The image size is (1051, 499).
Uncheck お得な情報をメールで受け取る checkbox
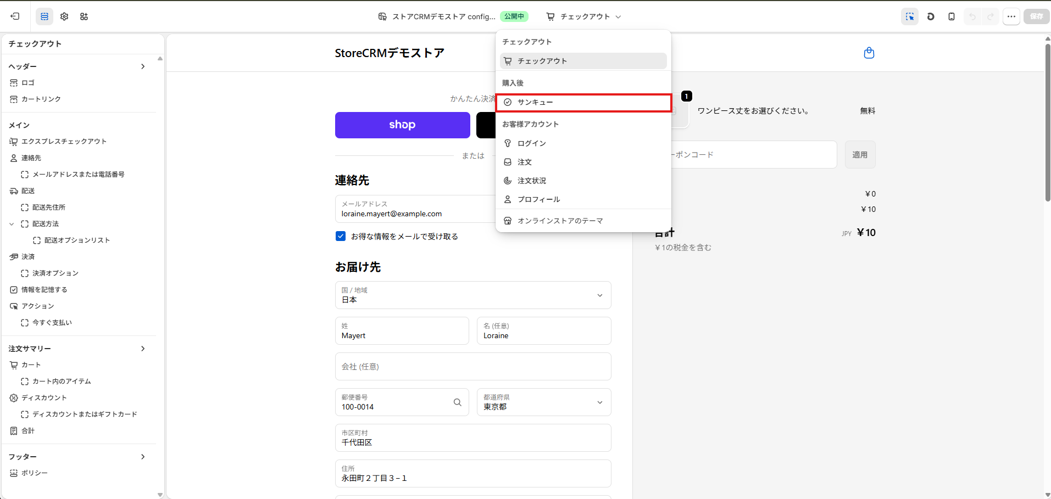pos(341,236)
